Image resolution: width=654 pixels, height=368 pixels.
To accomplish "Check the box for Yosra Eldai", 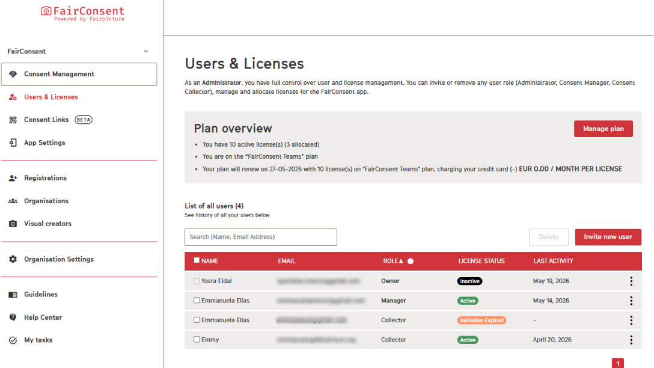I will pyautogui.click(x=197, y=281).
